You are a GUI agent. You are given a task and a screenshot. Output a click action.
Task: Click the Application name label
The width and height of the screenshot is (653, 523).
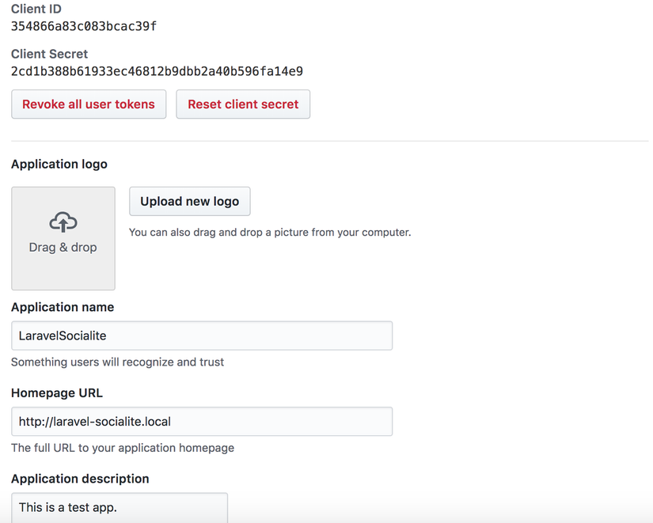coord(63,307)
